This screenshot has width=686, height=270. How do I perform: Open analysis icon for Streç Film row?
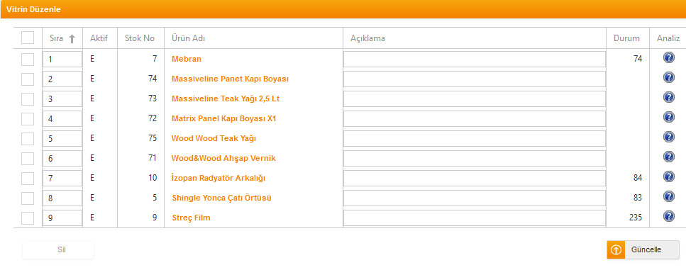point(668,216)
